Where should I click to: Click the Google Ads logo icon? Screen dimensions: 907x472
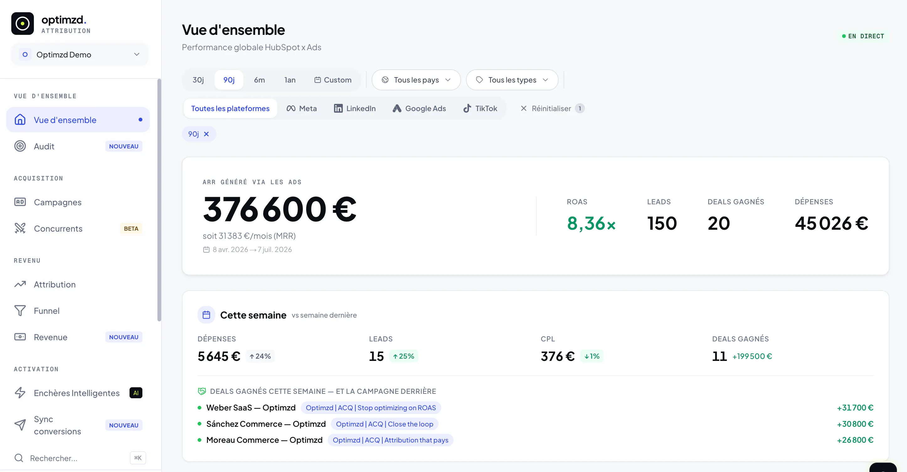(x=397, y=109)
